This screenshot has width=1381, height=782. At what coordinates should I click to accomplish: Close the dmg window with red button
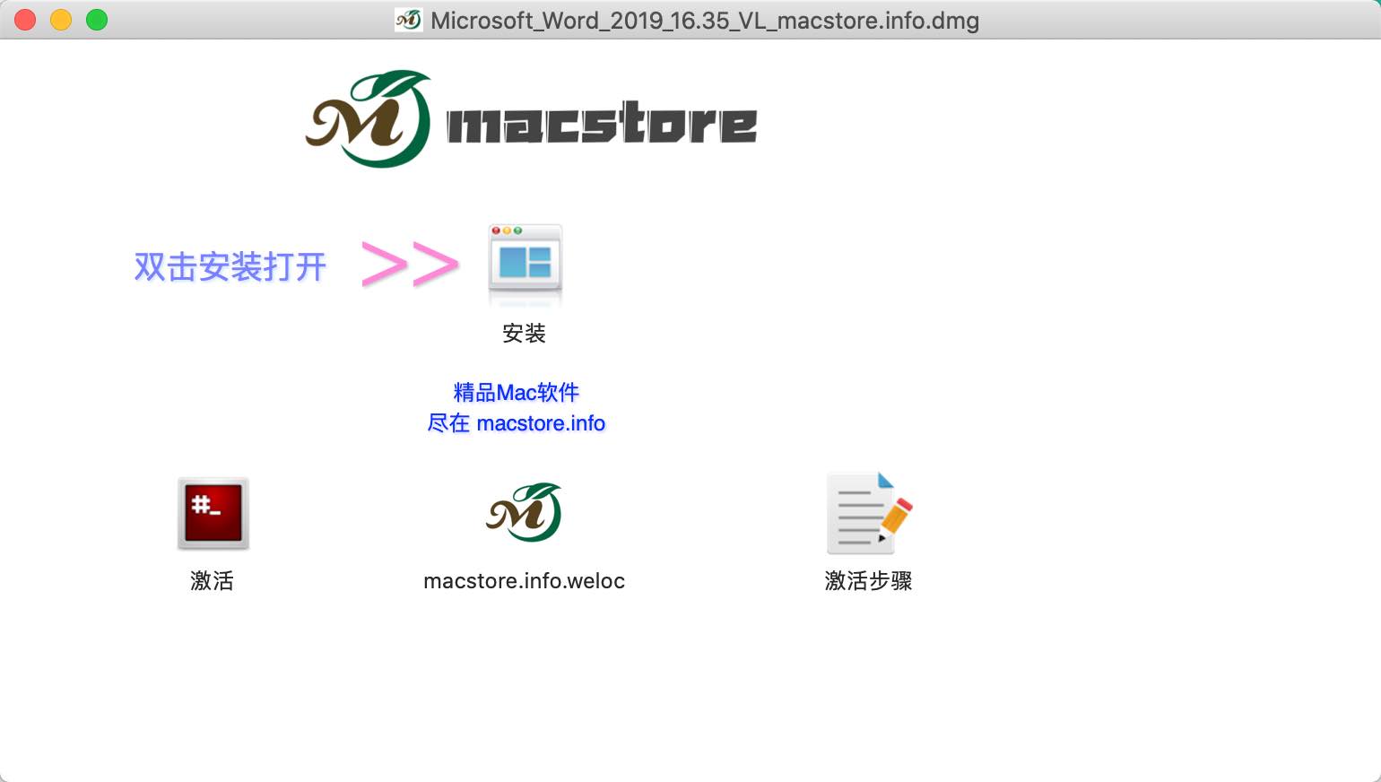click(x=25, y=20)
